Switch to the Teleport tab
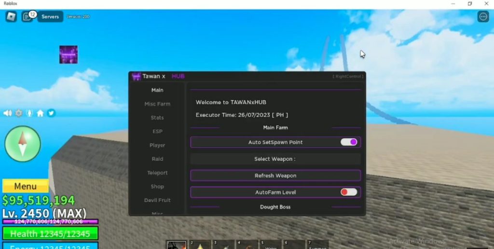494x249 pixels. pyautogui.click(x=157, y=173)
